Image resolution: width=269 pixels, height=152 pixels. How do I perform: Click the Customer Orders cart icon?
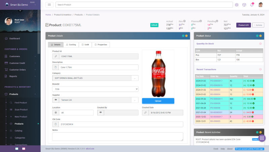pyautogui.click(x=6, y=70)
